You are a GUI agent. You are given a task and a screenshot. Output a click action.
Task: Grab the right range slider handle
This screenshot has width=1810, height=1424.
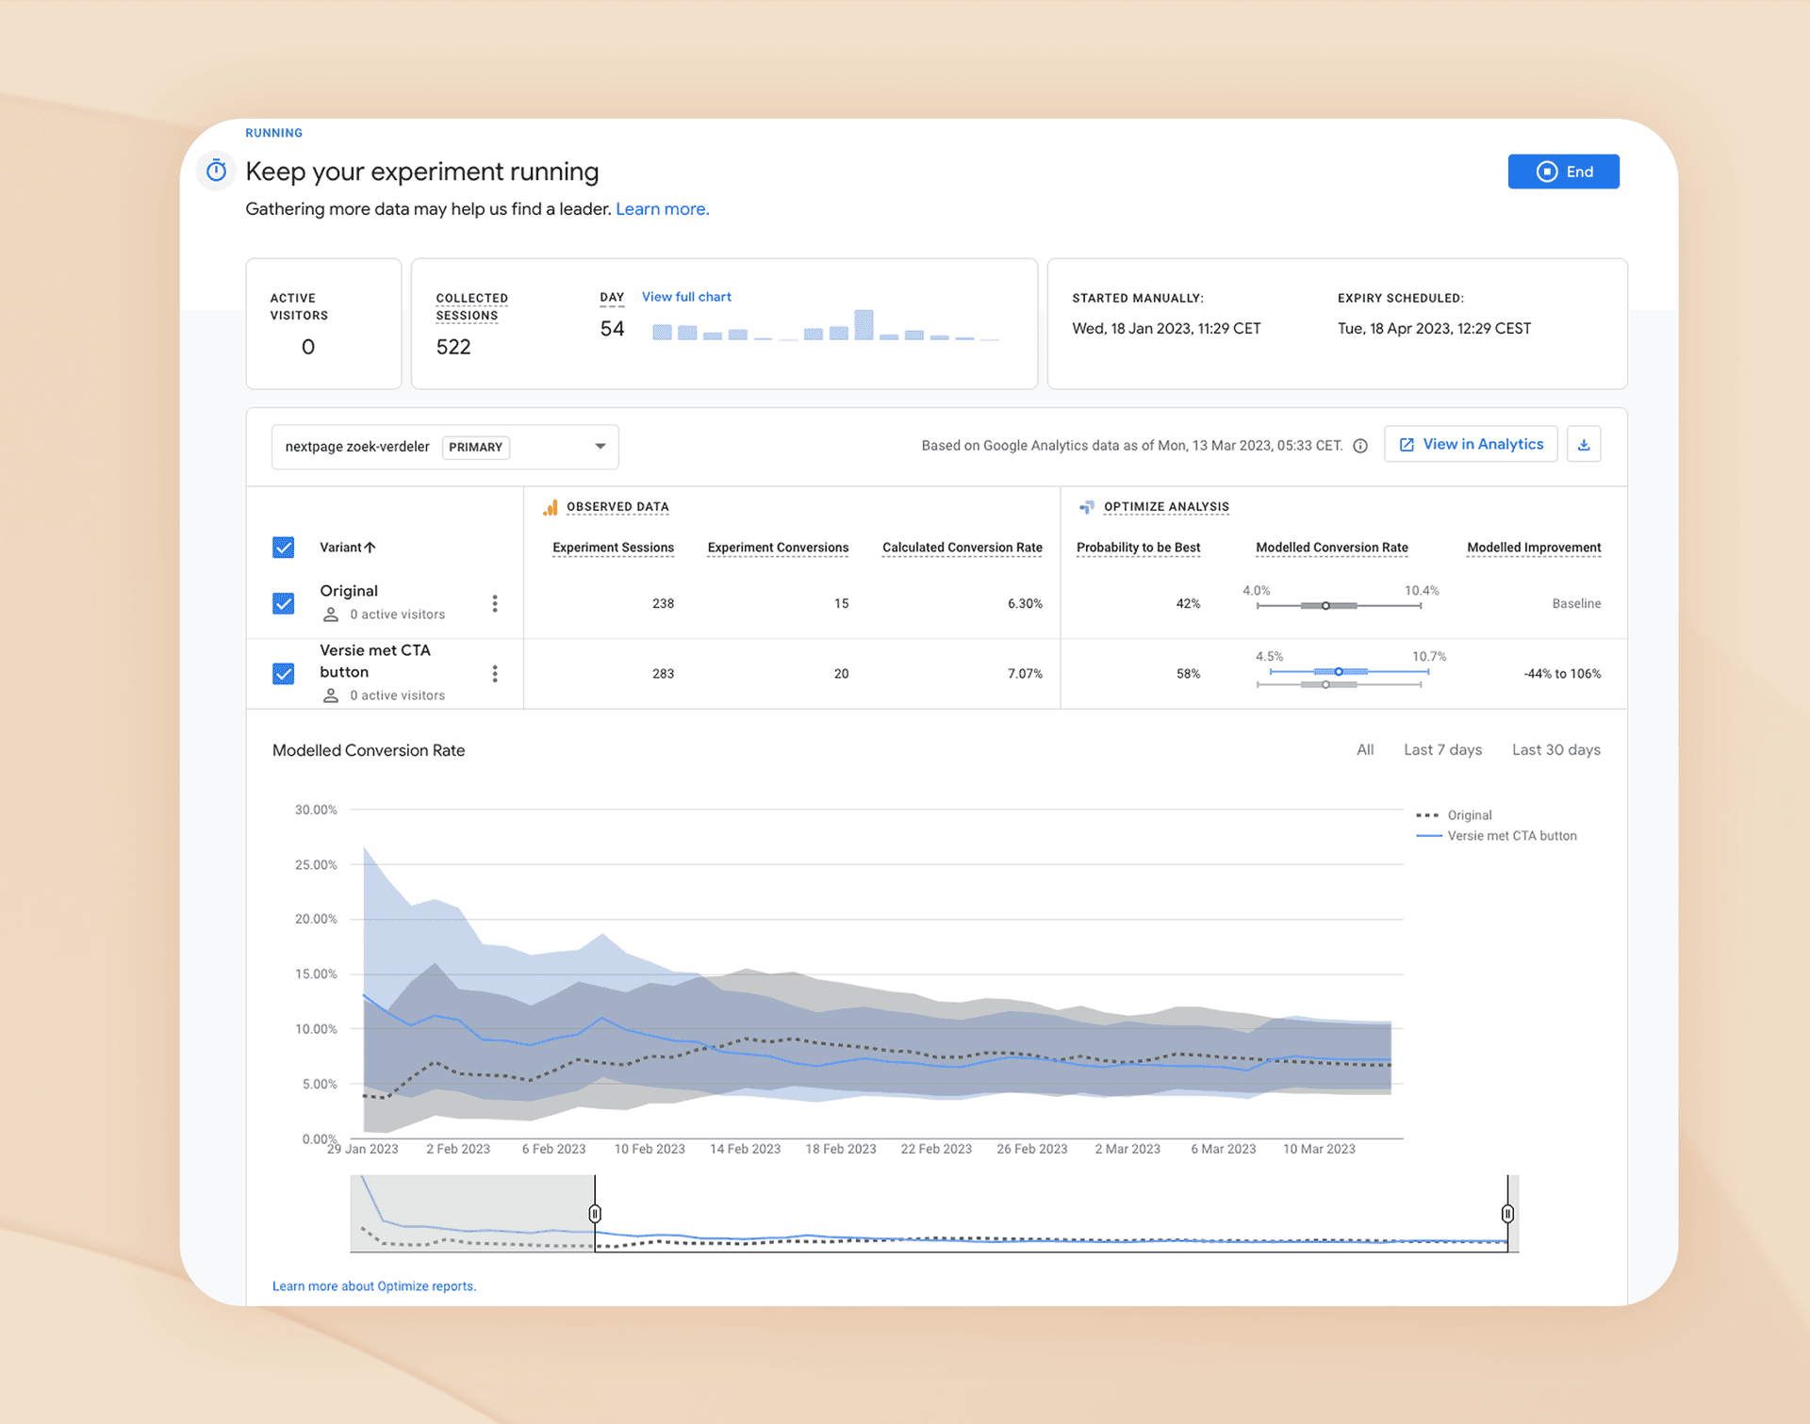coord(1507,1213)
